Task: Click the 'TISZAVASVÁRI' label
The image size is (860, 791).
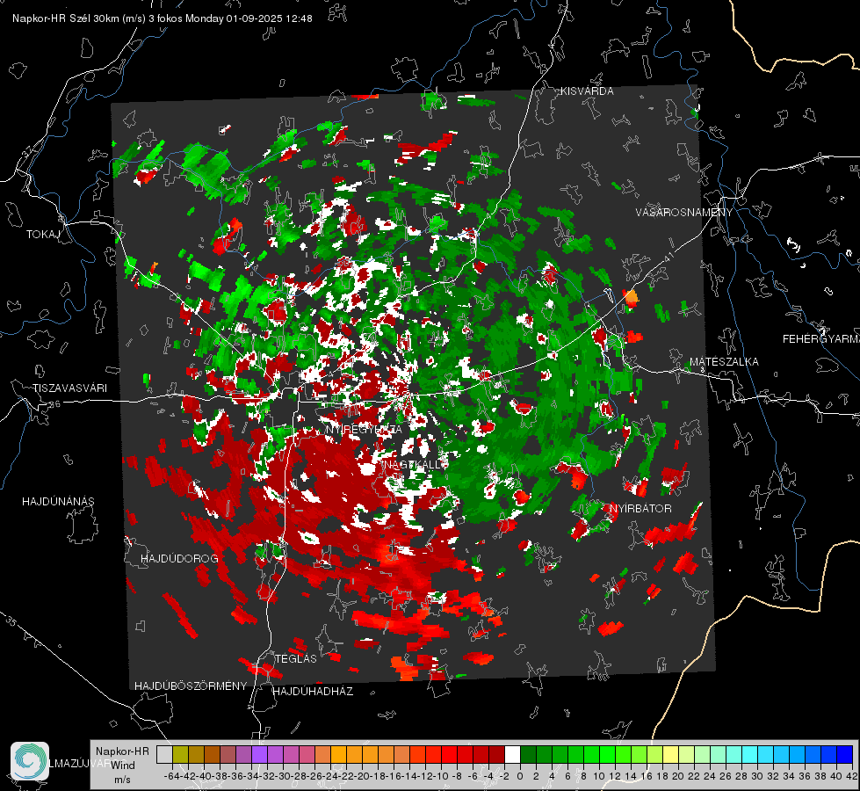Action: [70, 388]
